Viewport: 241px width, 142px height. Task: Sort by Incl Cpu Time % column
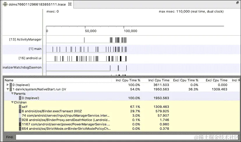click(126, 80)
